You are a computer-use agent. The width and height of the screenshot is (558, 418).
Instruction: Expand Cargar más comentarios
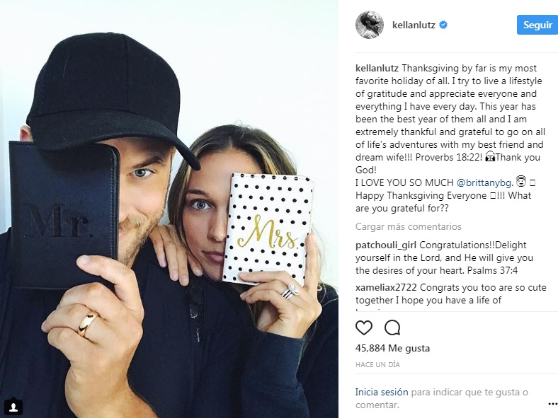408,226
